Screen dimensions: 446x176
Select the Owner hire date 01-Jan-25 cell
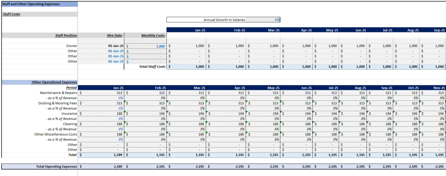pyautogui.click(x=101, y=46)
